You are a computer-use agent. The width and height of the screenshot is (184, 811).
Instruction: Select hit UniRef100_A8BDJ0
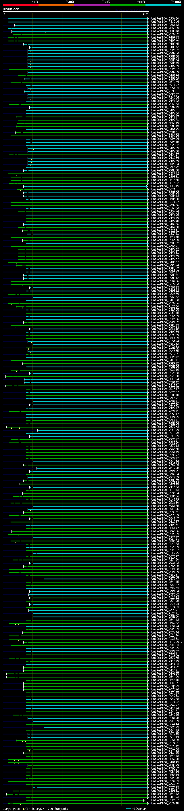[x=165, y=31]
